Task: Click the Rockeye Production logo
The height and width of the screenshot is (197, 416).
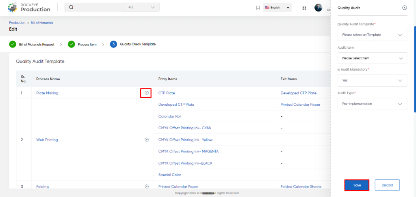Action: click(x=29, y=8)
